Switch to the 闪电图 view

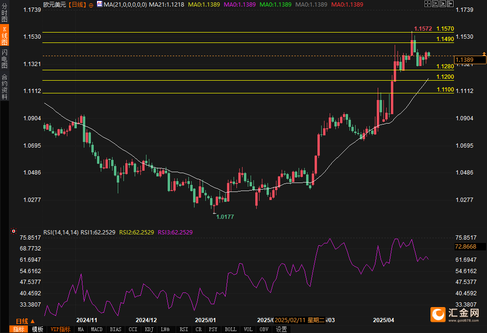[5, 59]
